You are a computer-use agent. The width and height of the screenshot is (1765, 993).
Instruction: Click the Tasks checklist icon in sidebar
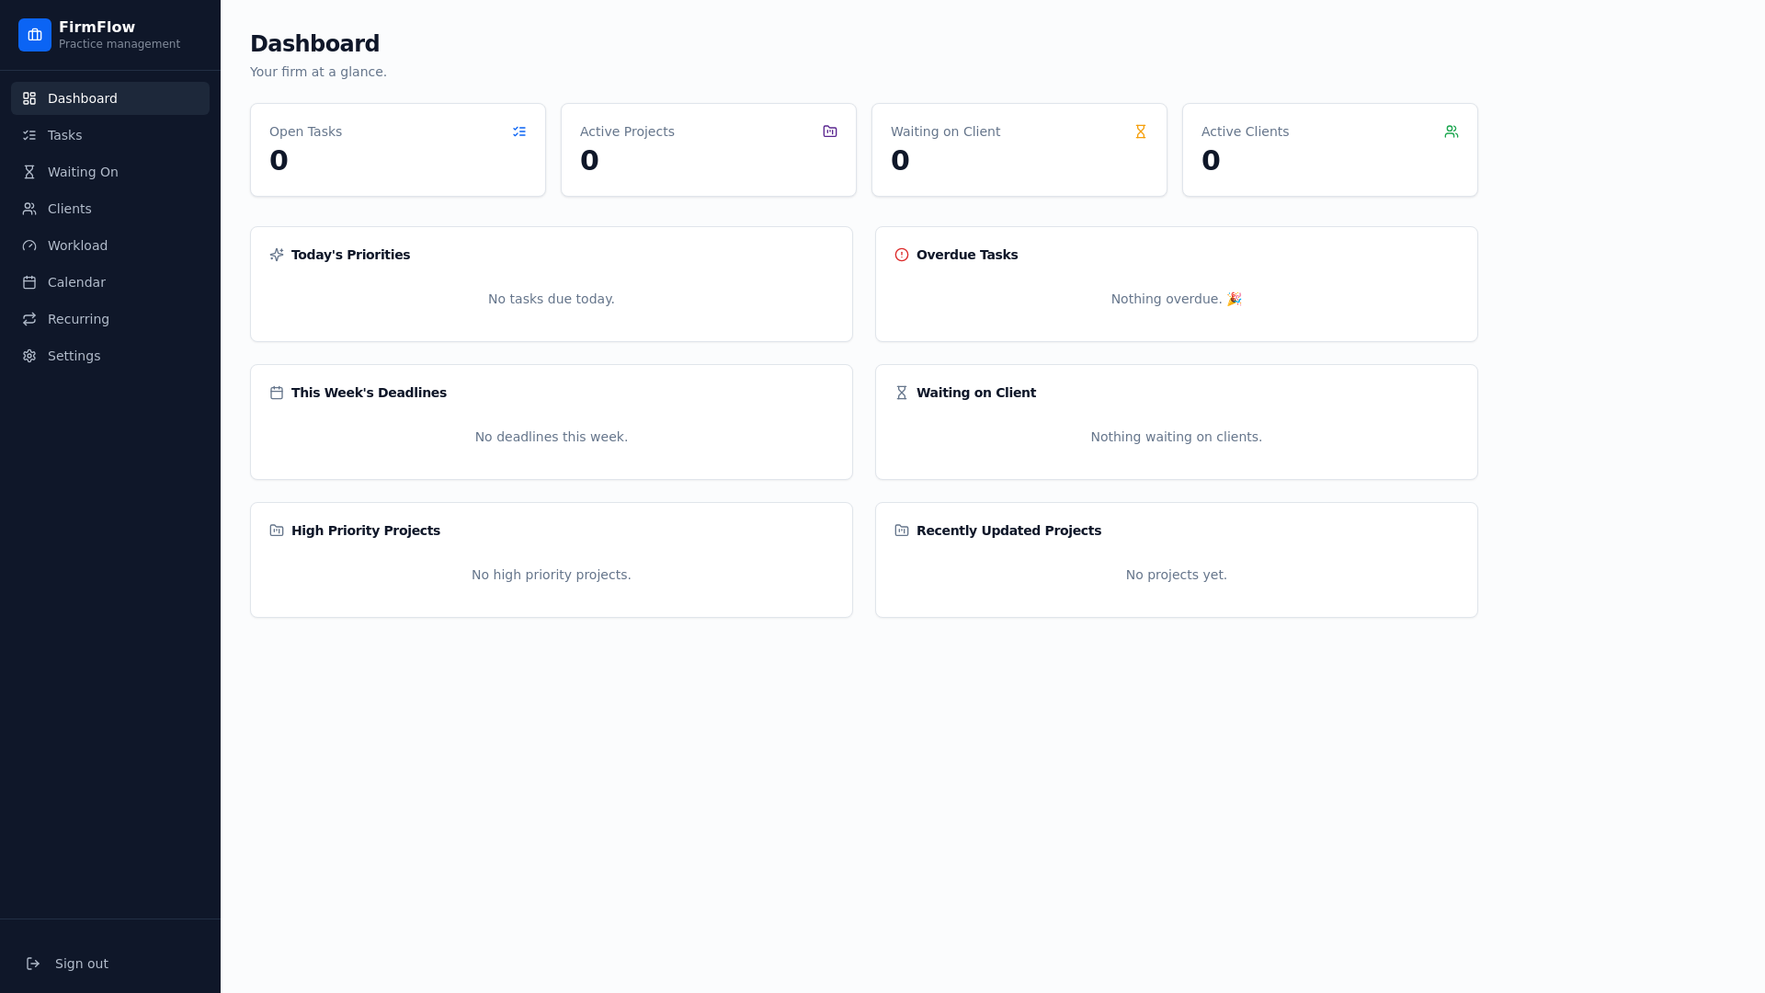pyautogui.click(x=29, y=135)
